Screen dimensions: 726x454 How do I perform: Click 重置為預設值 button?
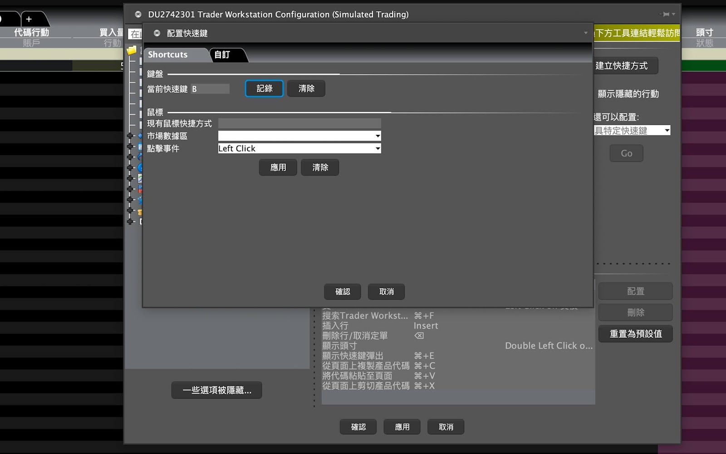(635, 334)
